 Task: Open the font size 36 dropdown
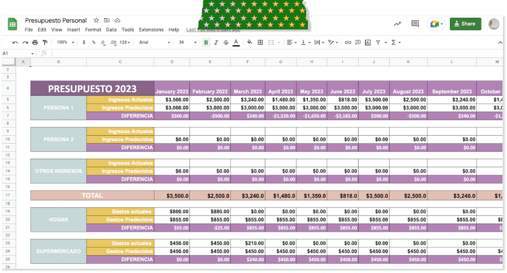(x=188, y=43)
